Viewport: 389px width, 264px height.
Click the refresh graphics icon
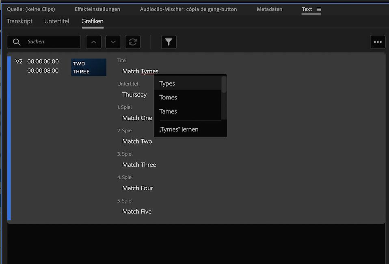pyautogui.click(x=133, y=42)
